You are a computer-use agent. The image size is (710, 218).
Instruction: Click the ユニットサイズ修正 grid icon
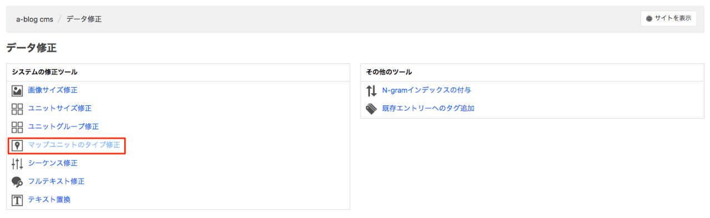(x=17, y=109)
